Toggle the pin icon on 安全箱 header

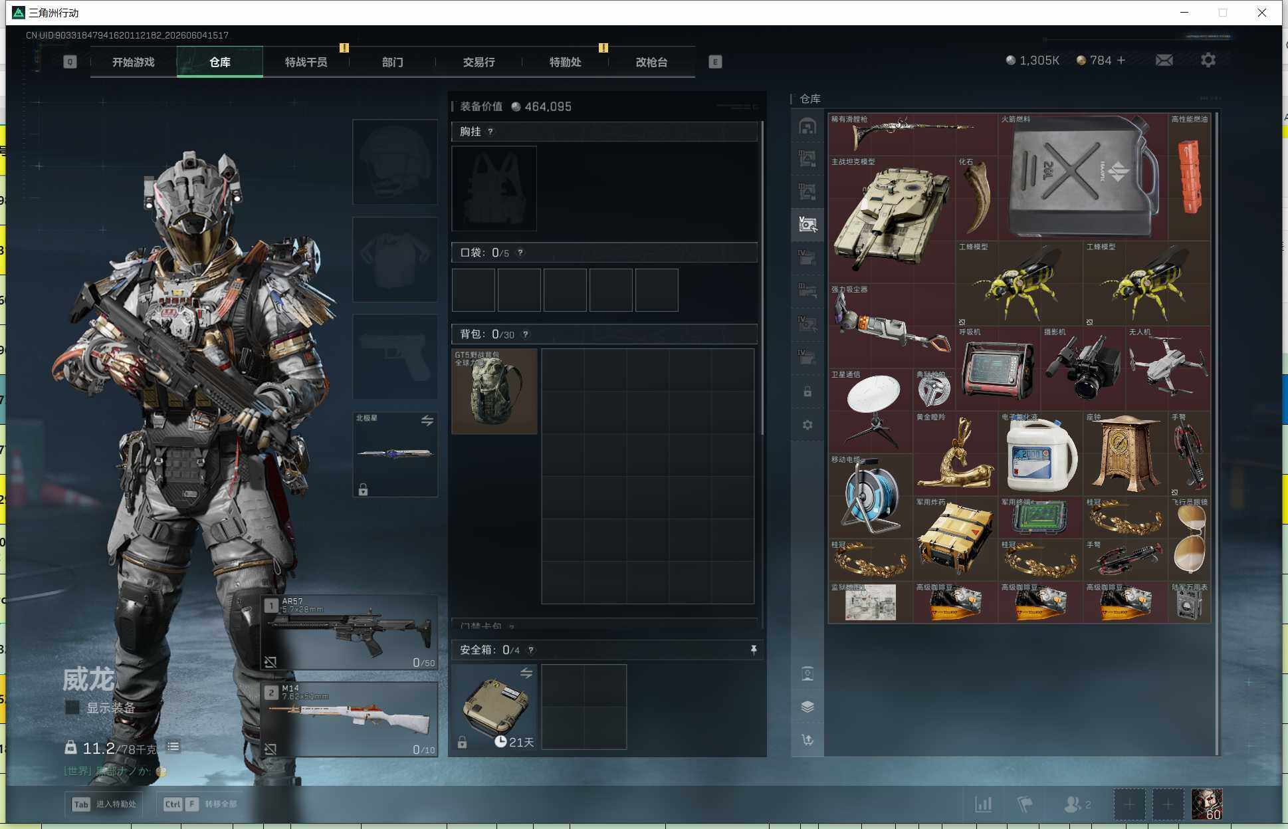[x=754, y=650]
